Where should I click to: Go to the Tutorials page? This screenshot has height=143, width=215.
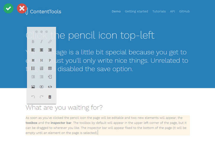coord(159,11)
